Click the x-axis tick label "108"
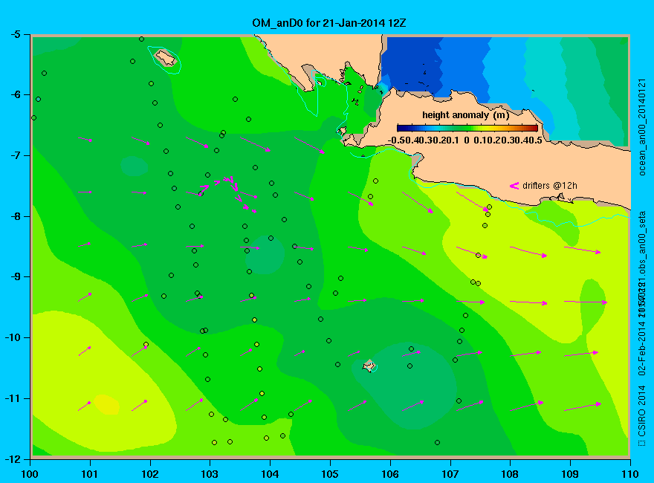 click(510, 474)
